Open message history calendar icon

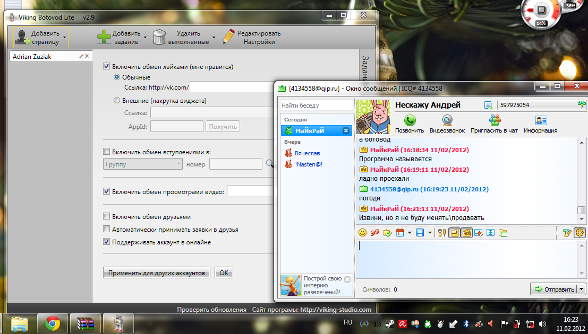click(x=400, y=233)
